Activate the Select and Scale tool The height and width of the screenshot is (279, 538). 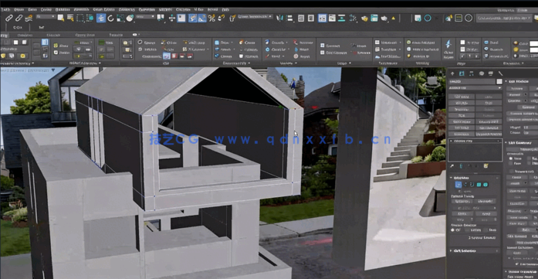point(120,18)
